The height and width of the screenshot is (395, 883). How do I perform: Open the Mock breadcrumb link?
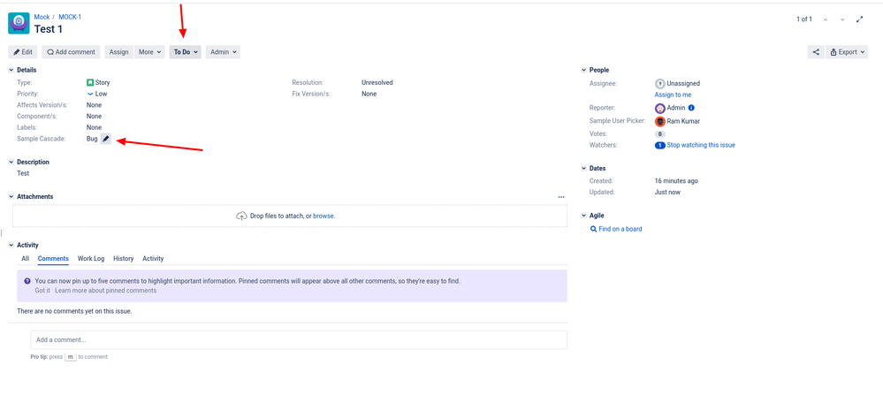(x=42, y=17)
